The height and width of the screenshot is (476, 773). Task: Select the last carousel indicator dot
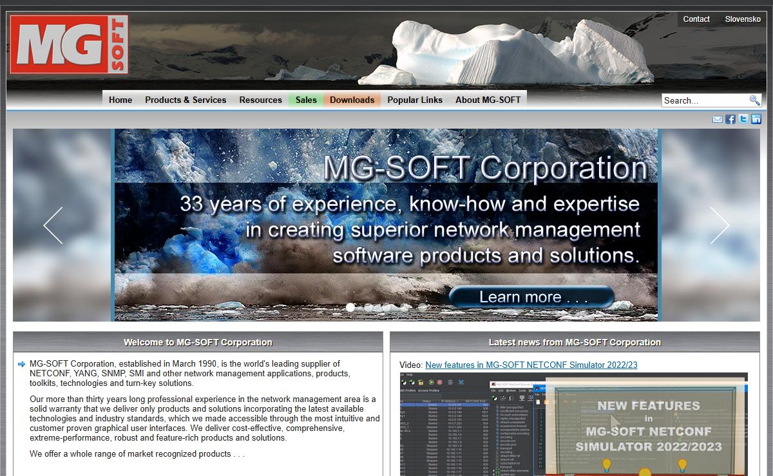[423, 307]
